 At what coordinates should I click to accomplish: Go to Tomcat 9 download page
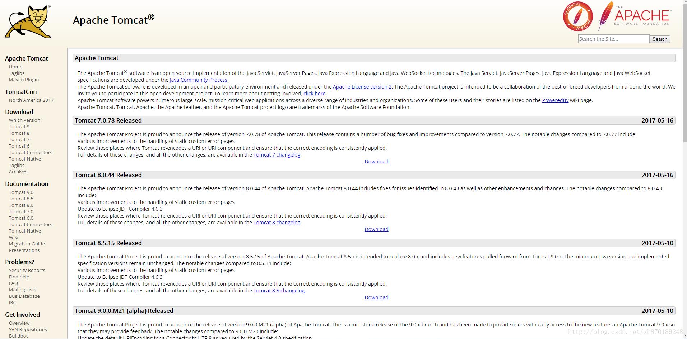coord(19,126)
